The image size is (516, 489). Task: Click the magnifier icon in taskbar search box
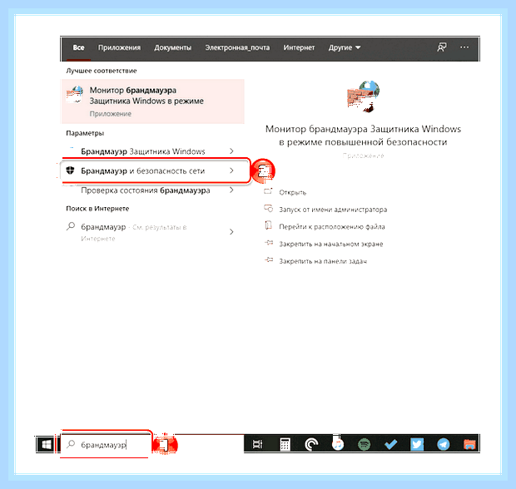[x=71, y=444]
